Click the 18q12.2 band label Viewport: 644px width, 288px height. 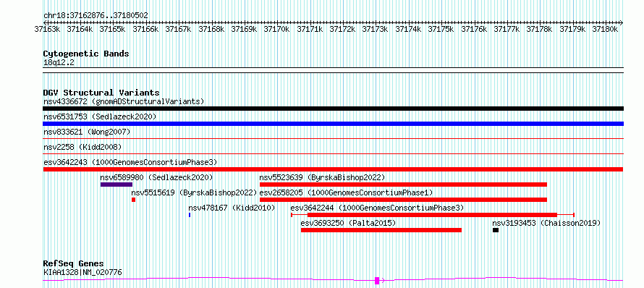[59, 63]
